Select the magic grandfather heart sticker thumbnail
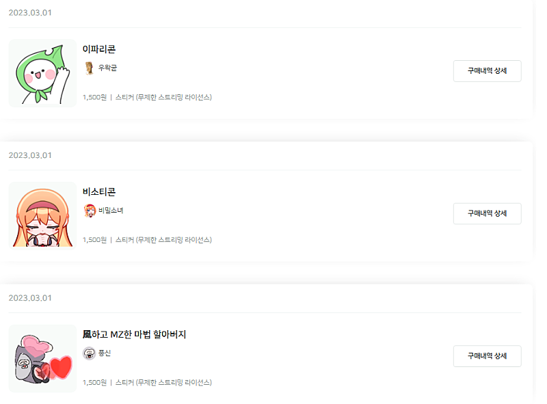 [42, 358]
